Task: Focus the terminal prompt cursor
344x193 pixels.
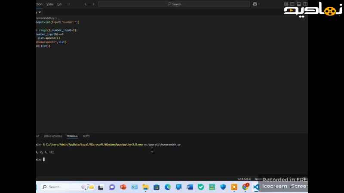Action: point(44,159)
